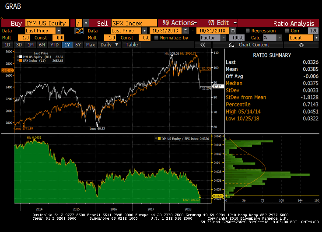This screenshot has height=232, width=322.
Task: Click the Buy Mult 1.0 field
Action: point(24,38)
